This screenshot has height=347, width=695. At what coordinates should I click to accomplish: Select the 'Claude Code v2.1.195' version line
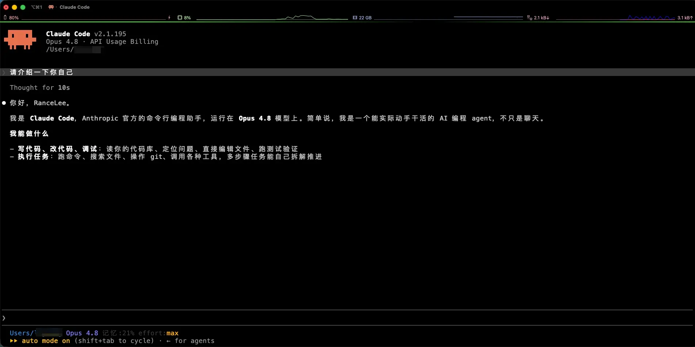pos(86,34)
